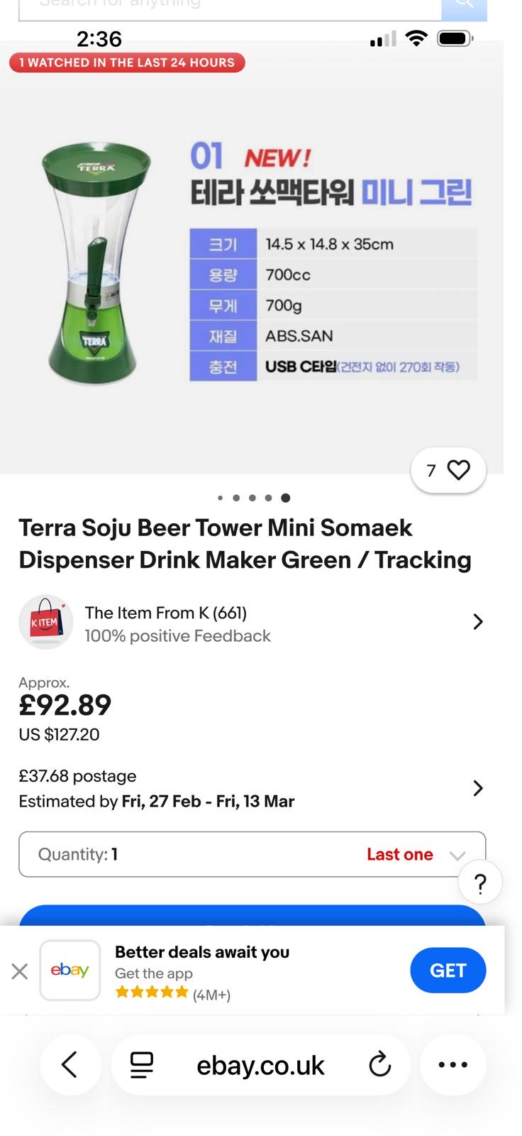Tap the eBay app logo icon
Viewport: 522px width, 1136px height.
(x=70, y=970)
